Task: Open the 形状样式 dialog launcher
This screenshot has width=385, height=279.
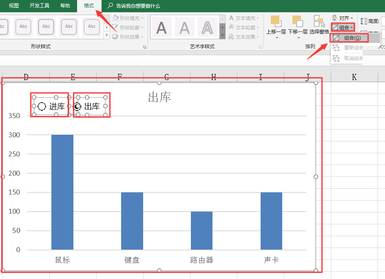Action: (x=145, y=47)
